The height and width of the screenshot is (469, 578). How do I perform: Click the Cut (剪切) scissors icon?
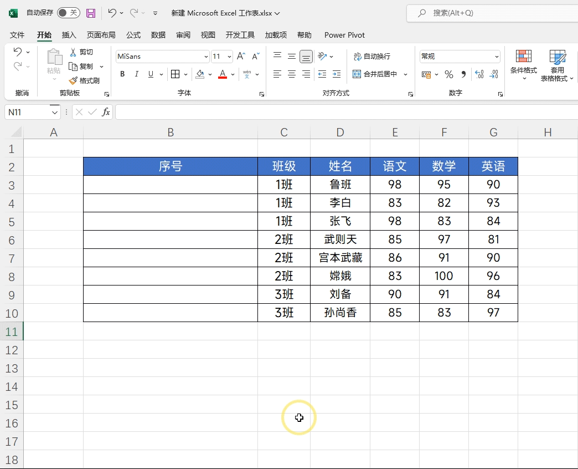73,52
